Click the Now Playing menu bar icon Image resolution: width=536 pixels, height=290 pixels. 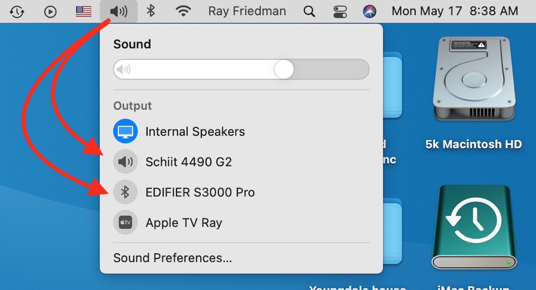(x=50, y=11)
